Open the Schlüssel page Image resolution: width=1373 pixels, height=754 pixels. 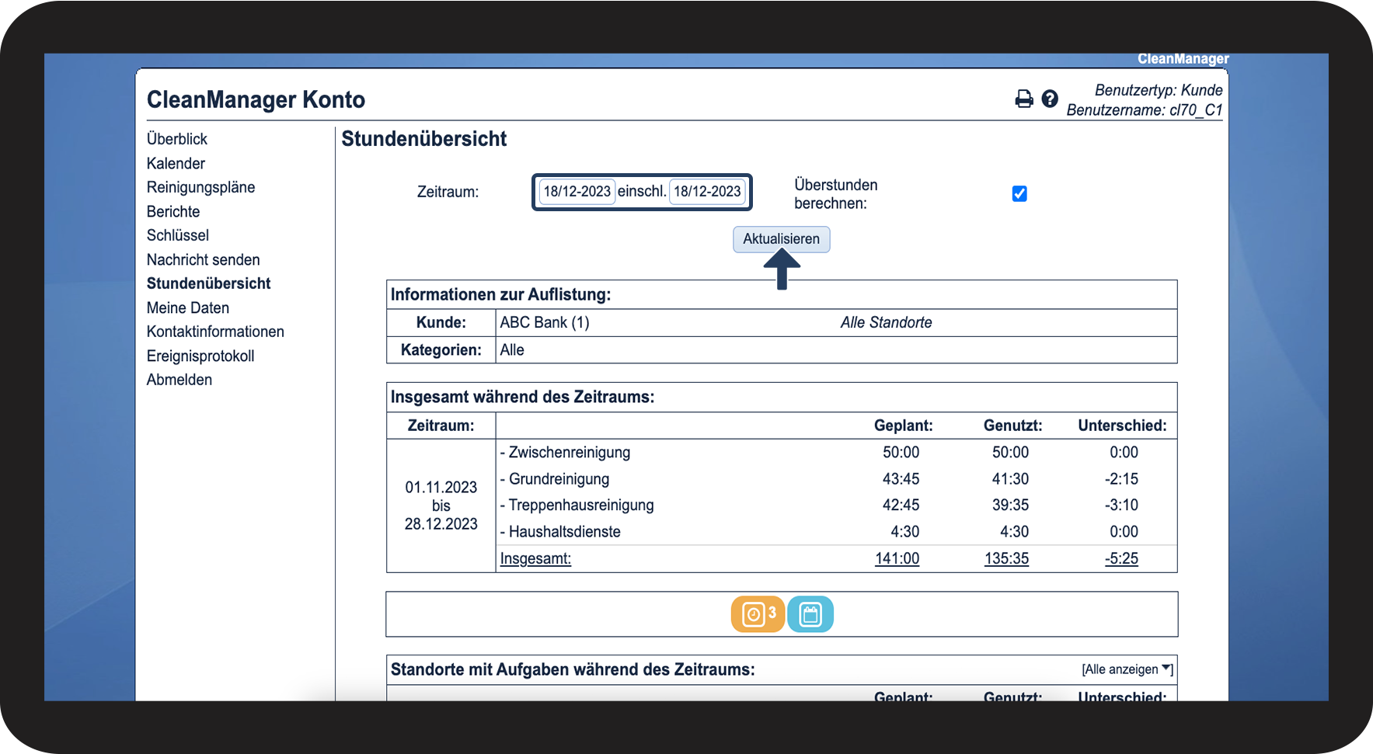178,235
